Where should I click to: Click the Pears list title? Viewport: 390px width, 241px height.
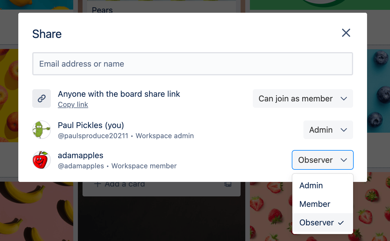click(102, 10)
